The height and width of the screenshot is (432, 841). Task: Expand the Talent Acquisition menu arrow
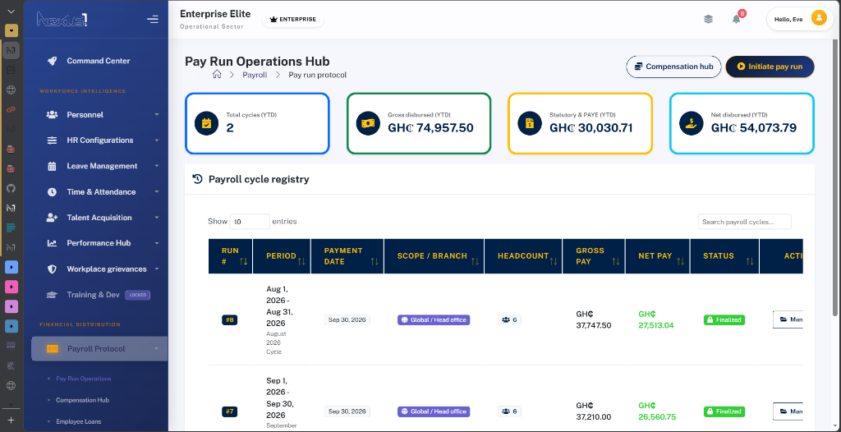(157, 218)
